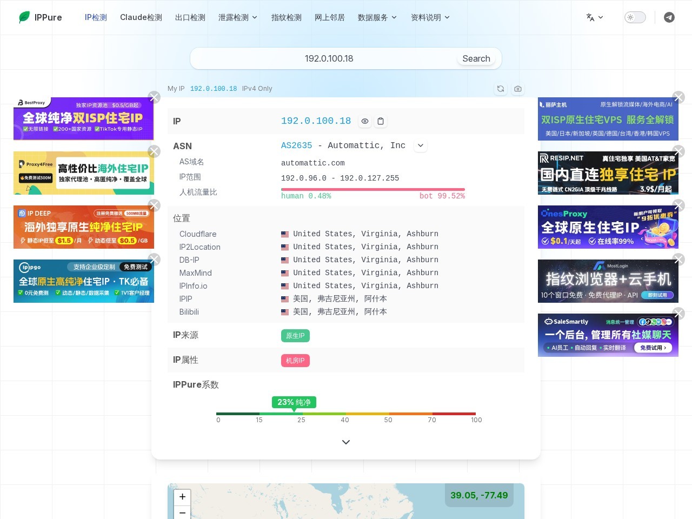Click the IPIP location row

(346, 299)
